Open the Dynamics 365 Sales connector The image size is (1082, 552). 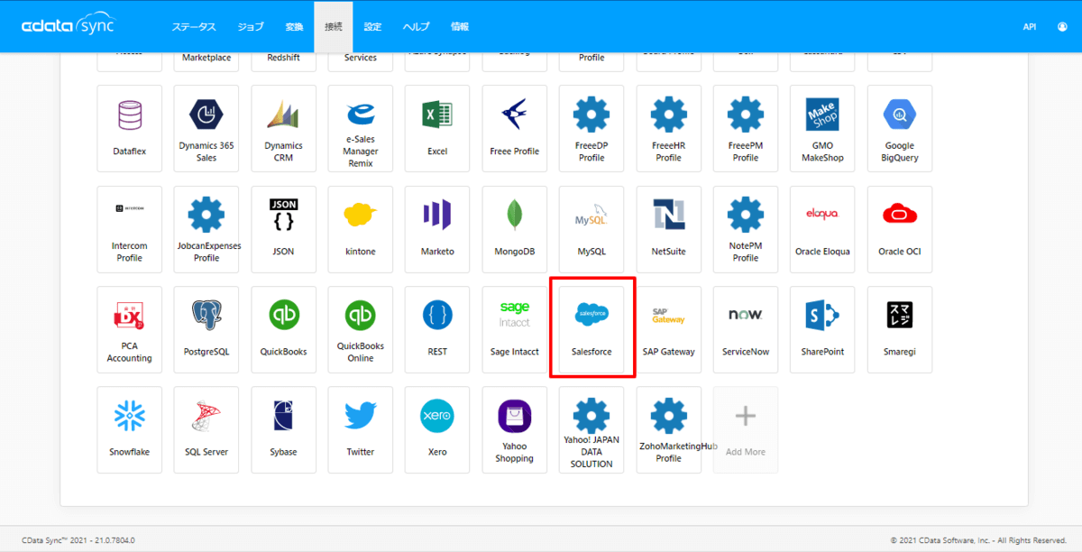206,128
